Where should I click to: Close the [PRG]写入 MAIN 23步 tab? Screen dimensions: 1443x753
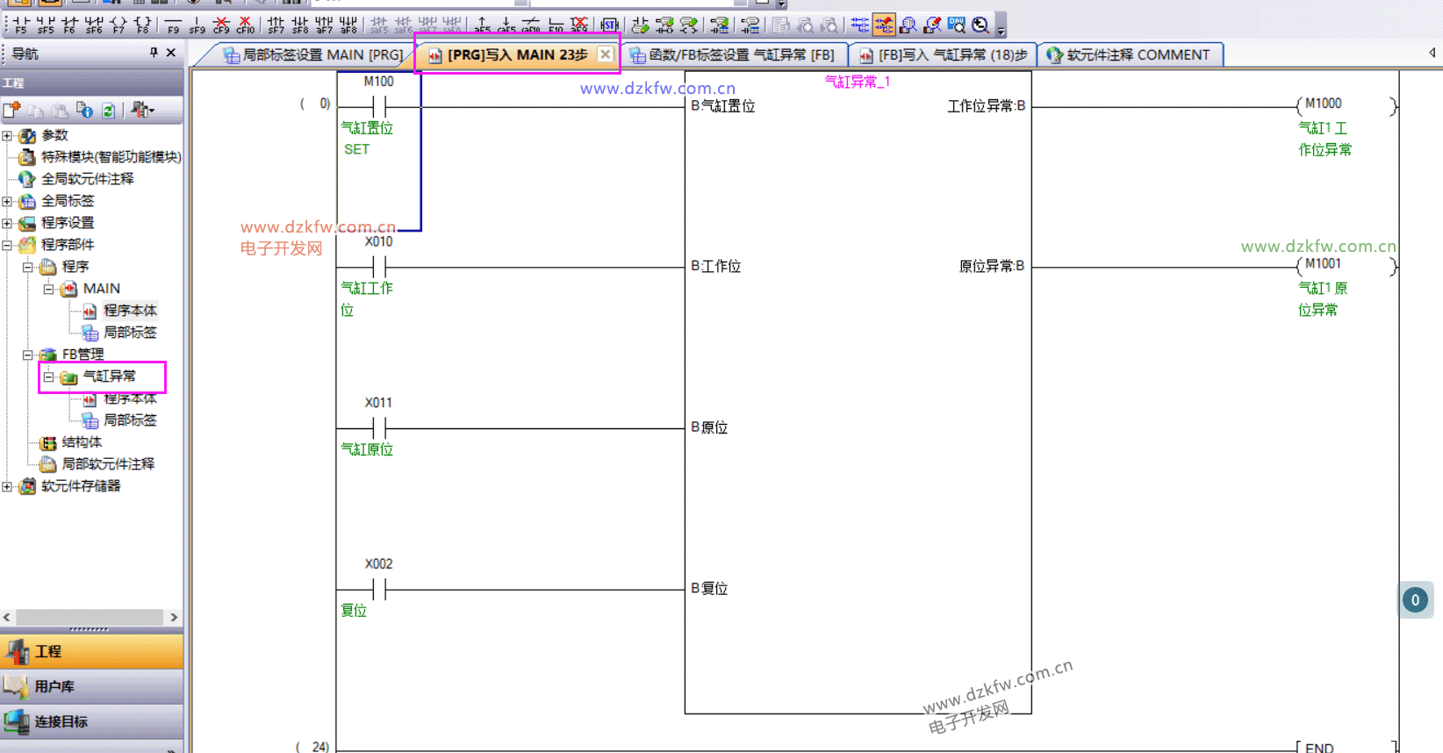[605, 54]
